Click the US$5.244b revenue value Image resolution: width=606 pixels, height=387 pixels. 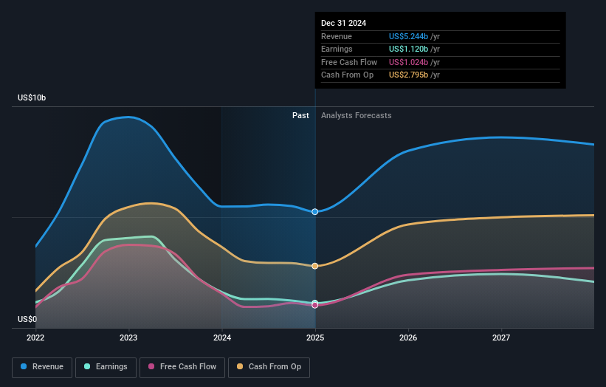click(x=408, y=36)
